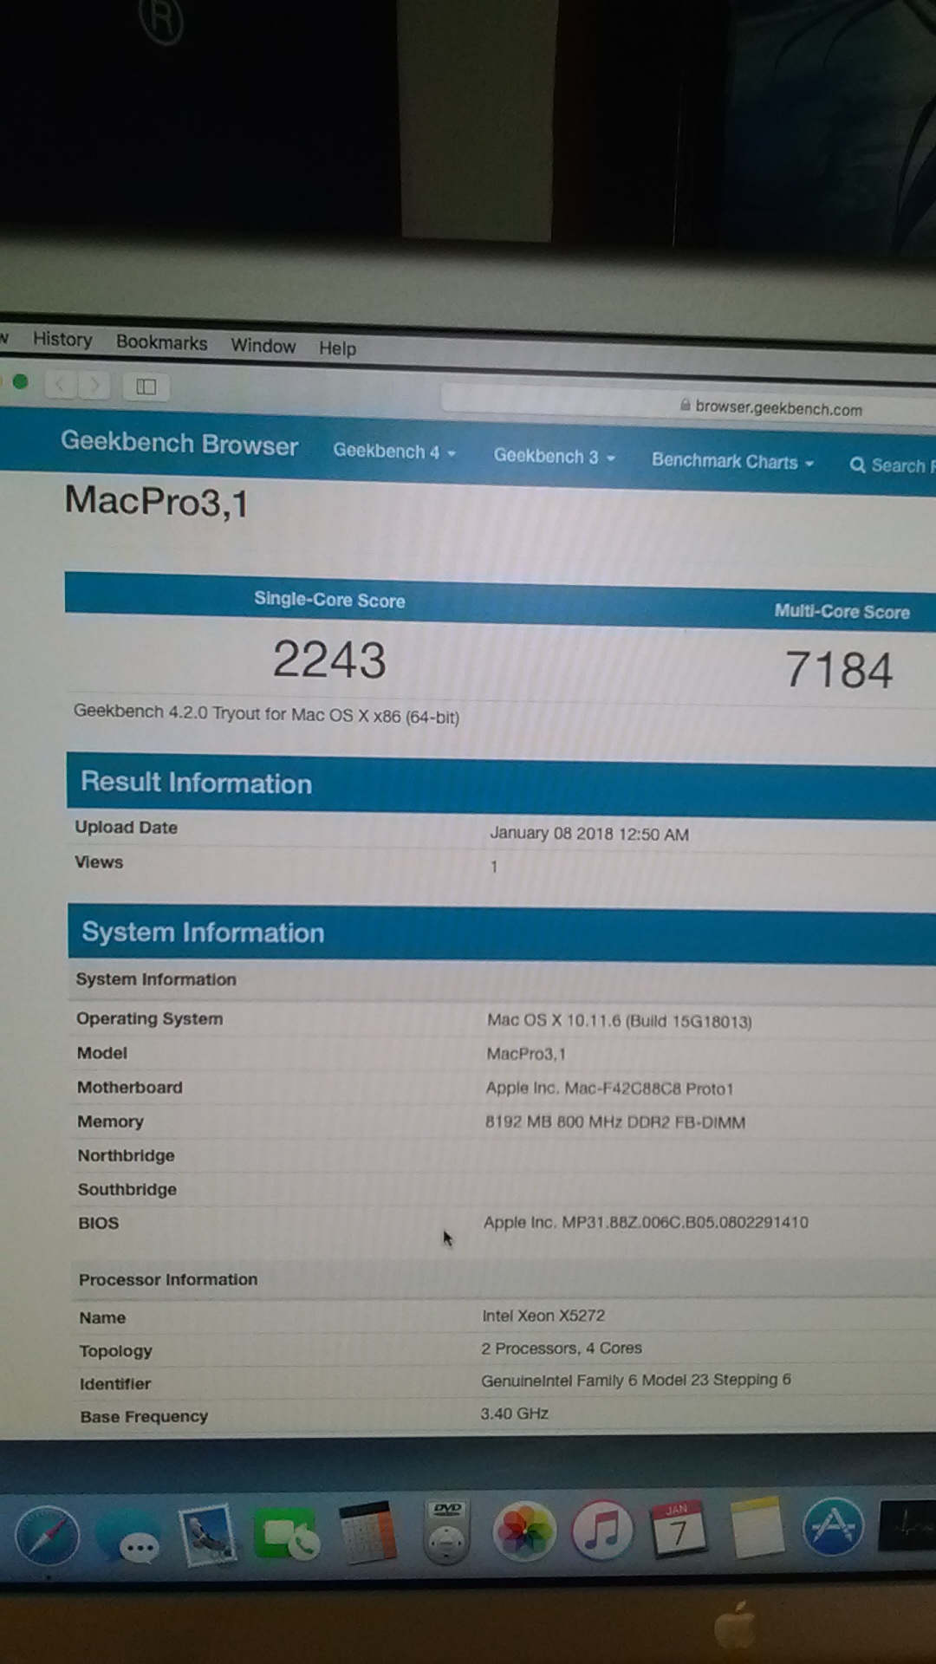The image size is (936, 1664).
Task: Select the single-core score 2243
Action: click(329, 660)
